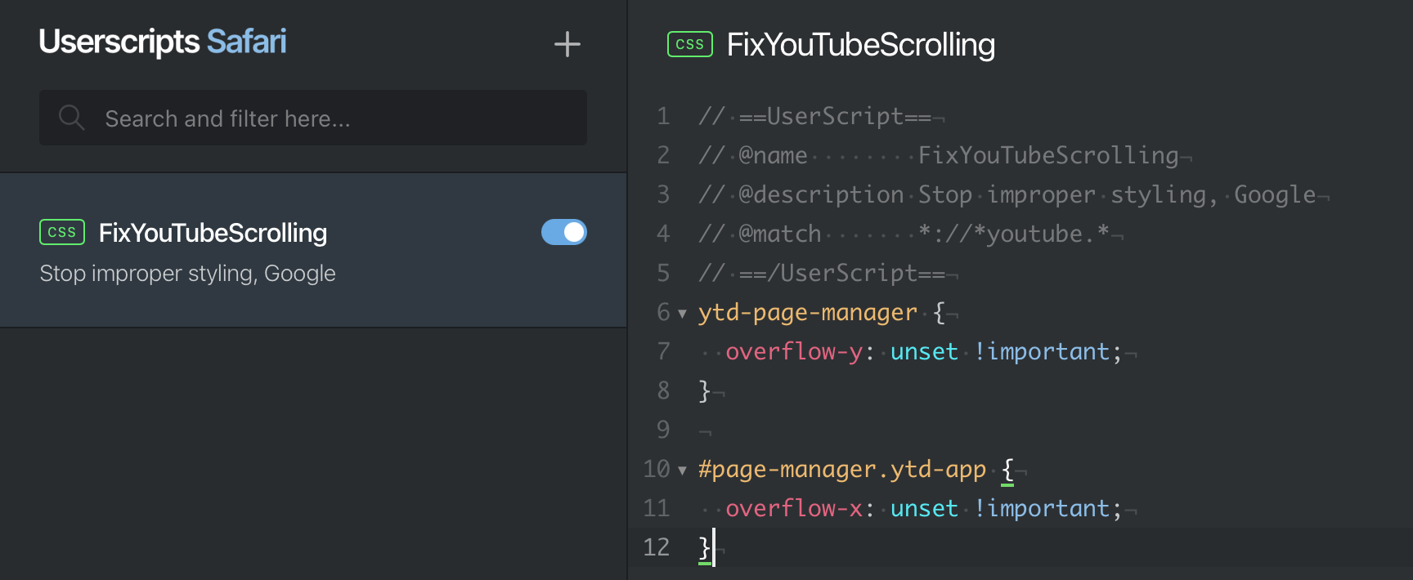Screen dimensions: 1413x580
Task: Click the plus icon to add a script
Action: click(x=567, y=44)
